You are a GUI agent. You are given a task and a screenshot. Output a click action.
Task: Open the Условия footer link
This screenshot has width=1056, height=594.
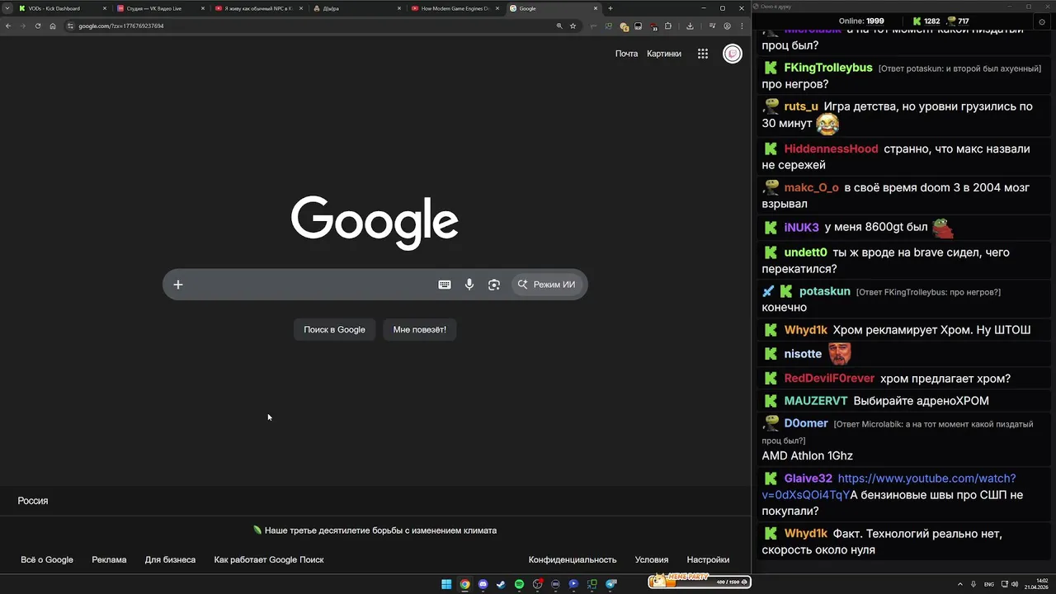pos(652,559)
